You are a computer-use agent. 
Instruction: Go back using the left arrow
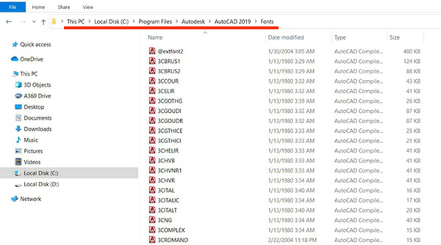click(9, 21)
